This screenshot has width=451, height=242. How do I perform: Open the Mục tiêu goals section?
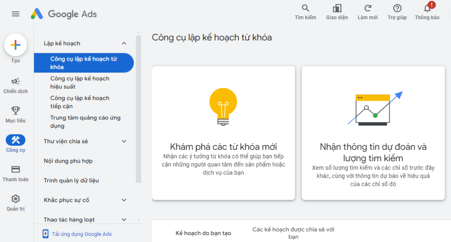15,111
